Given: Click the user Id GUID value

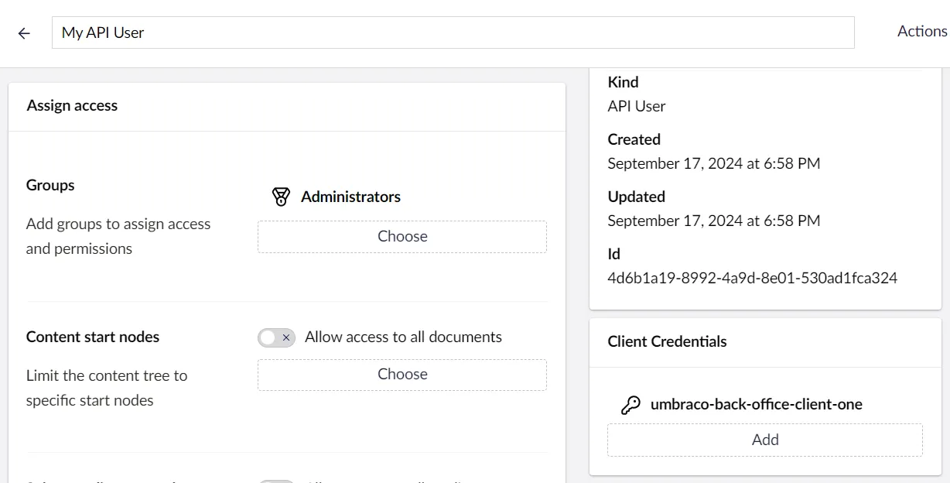Looking at the screenshot, I should pos(752,278).
